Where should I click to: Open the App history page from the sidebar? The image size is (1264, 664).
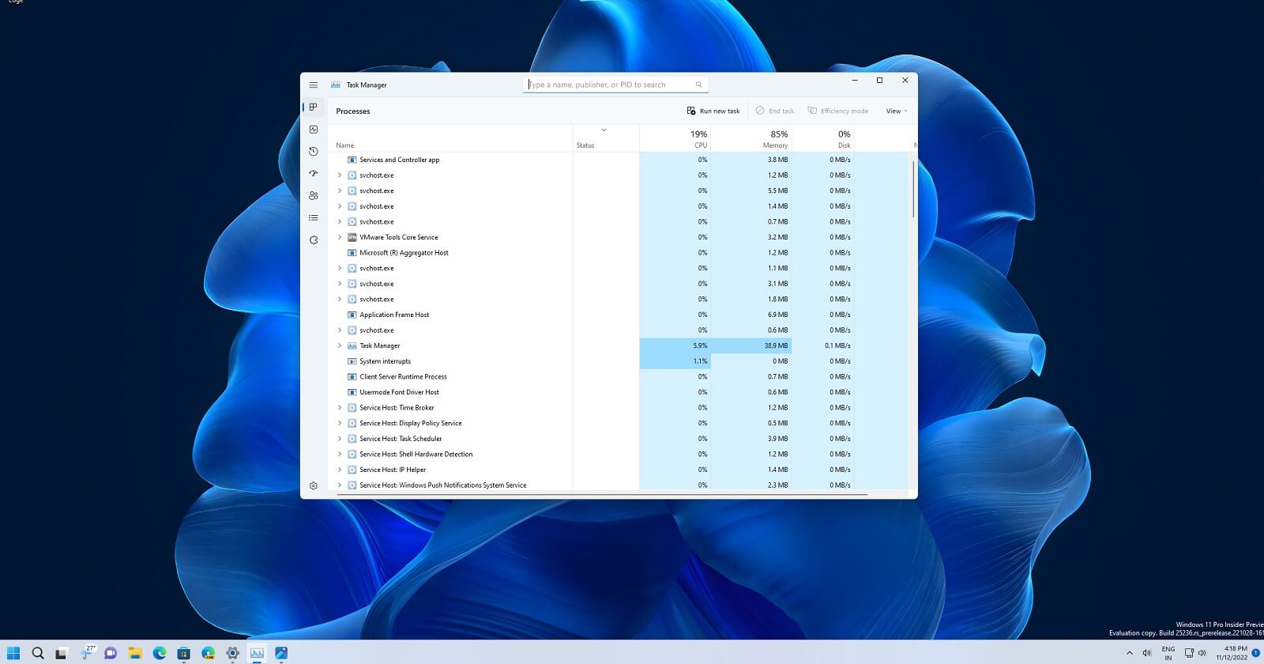point(314,151)
